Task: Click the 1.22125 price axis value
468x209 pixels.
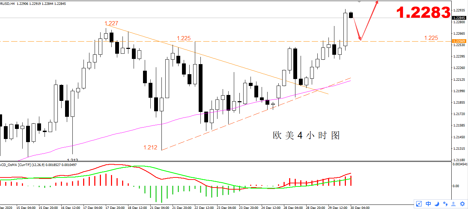Action: pyautogui.click(x=460, y=80)
